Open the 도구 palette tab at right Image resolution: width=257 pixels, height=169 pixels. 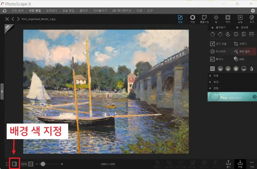(252, 19)
